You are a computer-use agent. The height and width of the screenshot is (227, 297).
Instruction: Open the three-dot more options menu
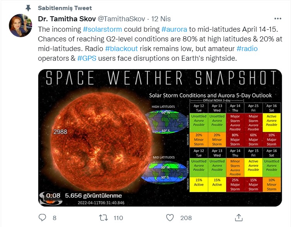pyautogui.click(x=278, y=19)
